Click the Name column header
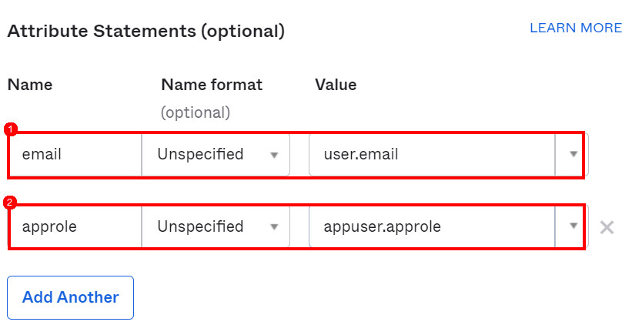This screenshot has width=632, height=325. pos(30,85)
